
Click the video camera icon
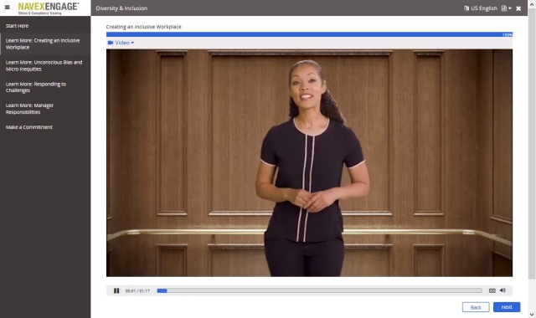tap(111, 43)
